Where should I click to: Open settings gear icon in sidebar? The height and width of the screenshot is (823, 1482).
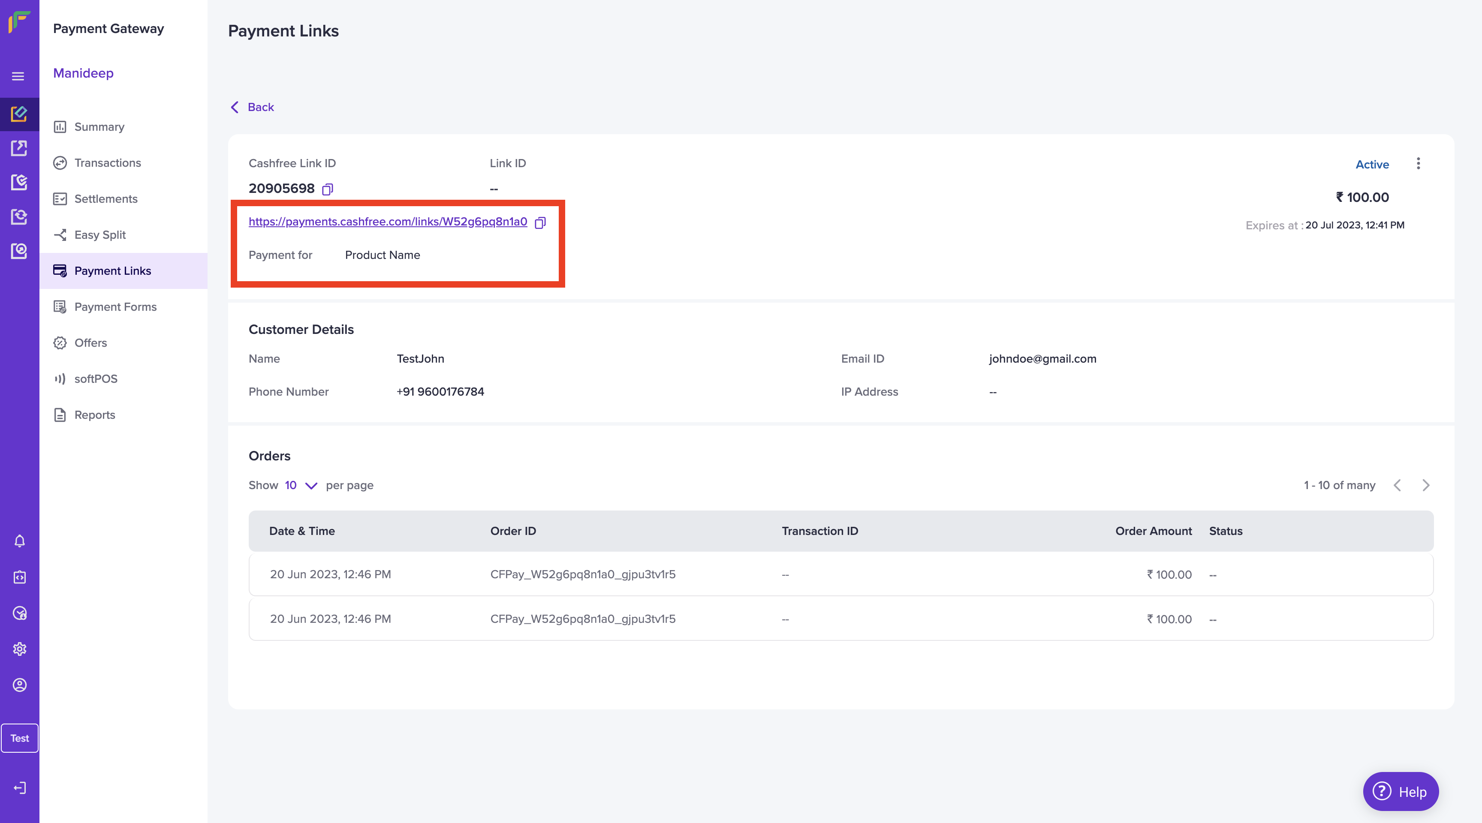pos(20,649)
